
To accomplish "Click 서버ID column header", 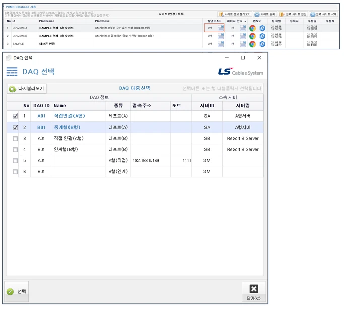I will (x=207, y=106).
